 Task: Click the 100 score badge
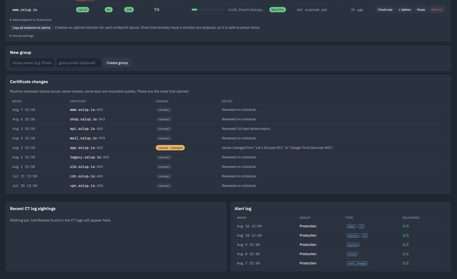[129, 10]
